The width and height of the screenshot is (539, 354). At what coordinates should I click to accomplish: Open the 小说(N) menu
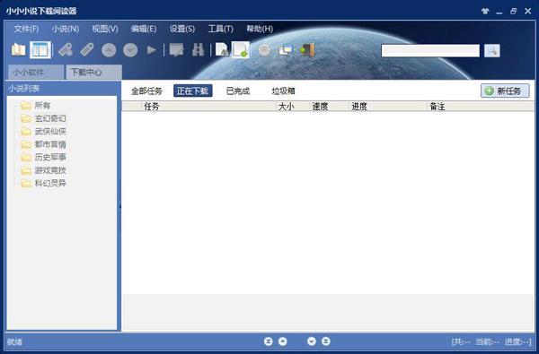click(66, 30)
